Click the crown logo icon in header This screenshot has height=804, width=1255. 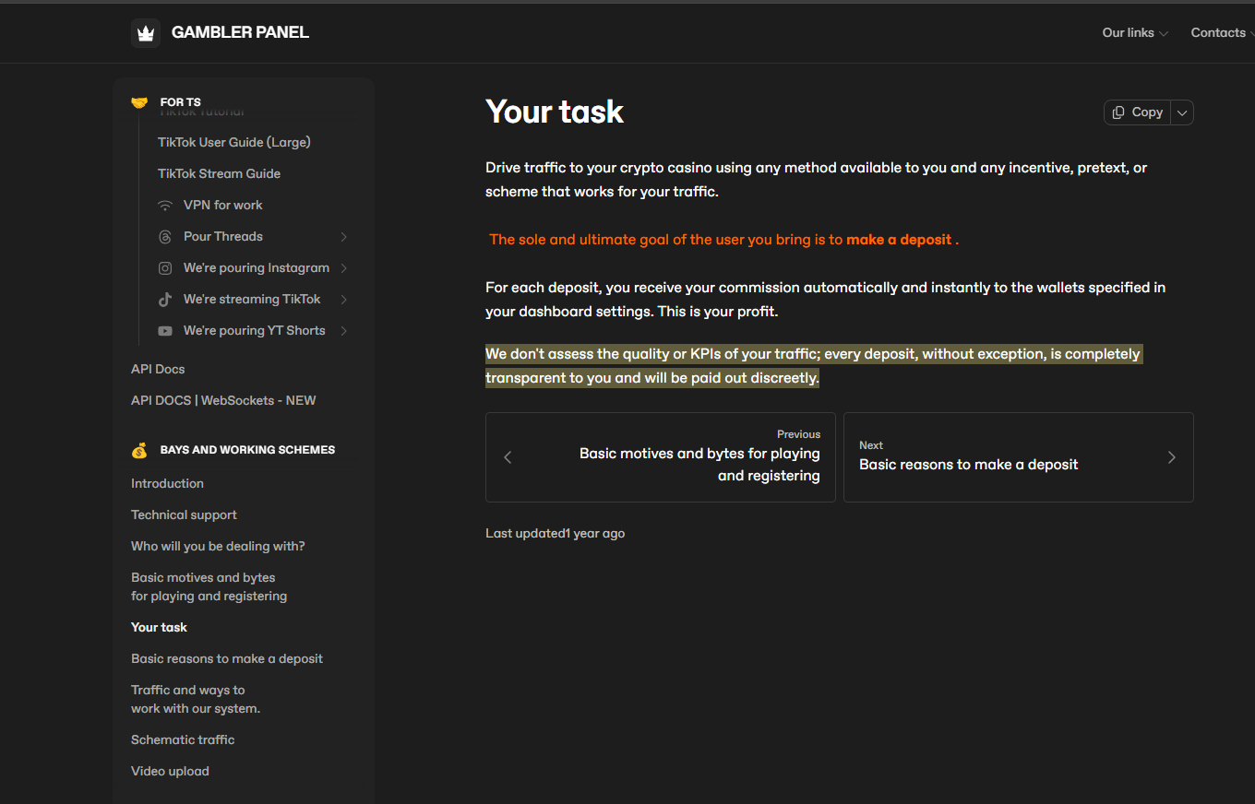(x=145, y=33)
